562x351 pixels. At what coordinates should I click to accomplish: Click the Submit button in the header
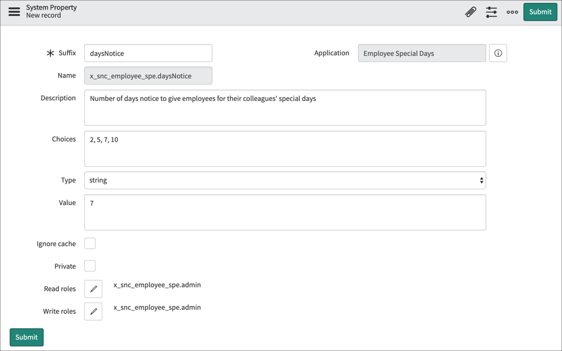[x=540, y=12]
